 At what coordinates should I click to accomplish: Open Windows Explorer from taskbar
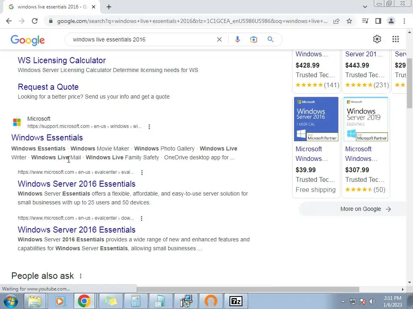point(35,301)
